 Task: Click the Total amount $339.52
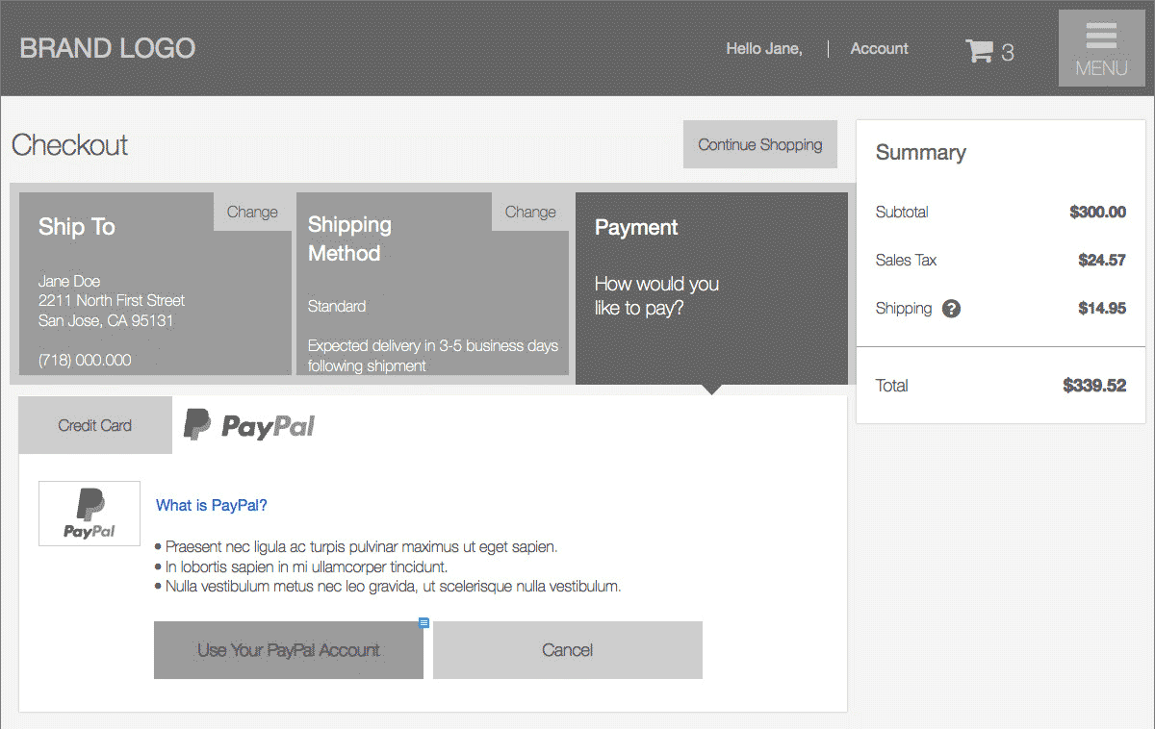tap(1093, 386)
